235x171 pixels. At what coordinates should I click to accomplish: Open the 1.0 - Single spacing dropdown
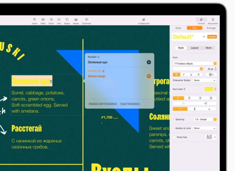tap(205, 119)
